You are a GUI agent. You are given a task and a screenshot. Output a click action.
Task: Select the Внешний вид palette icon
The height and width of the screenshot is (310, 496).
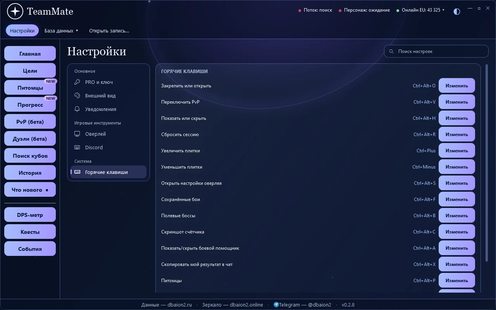point(77,95)
